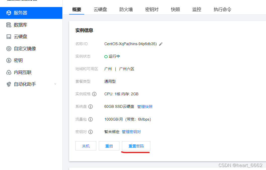The height and width of the screenshot is (170, 266).
Task: Click the 云硬盘 disk icon in sidebar
Action: [x=9, y=37]
